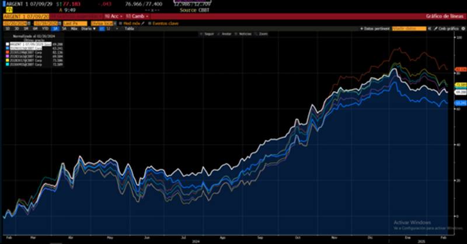Select the YTD time range tab
The image size is (467, 244).
click(44, 28)
